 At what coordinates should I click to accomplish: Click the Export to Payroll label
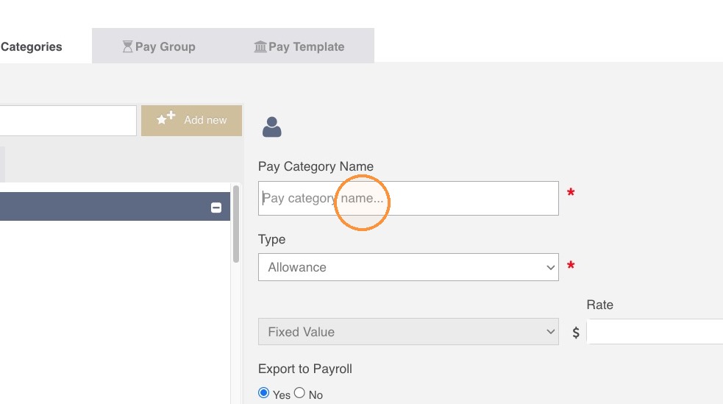pyautogui.click(x=304, y=369)
